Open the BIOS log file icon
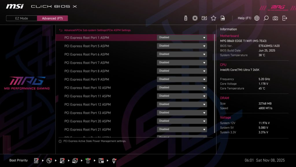This screenshot has height=167, width=296. (223, 18)
